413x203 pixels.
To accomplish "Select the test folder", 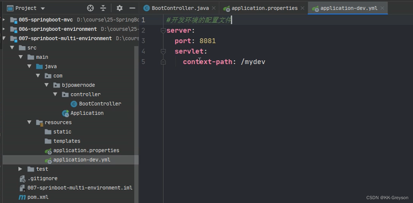I will click(42, 169).
